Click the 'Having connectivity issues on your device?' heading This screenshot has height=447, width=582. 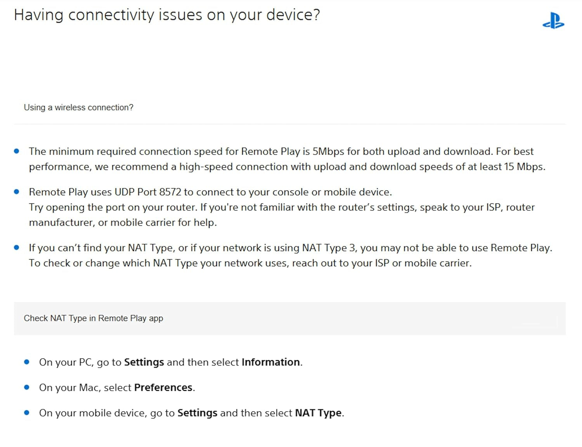coord(167,15)
